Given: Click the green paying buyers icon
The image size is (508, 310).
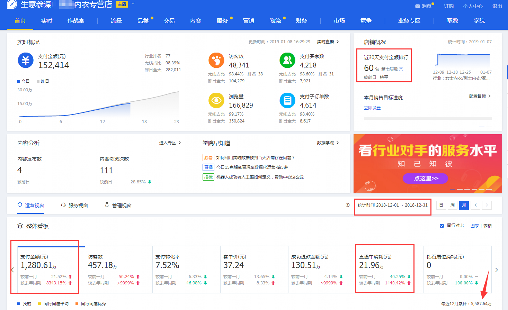Looking at the screenshot, I should (287, 61).
